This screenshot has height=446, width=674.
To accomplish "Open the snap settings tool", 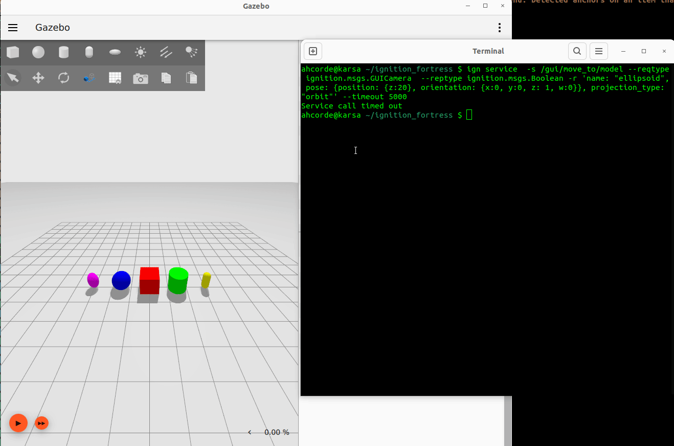I will pos(89,78).
